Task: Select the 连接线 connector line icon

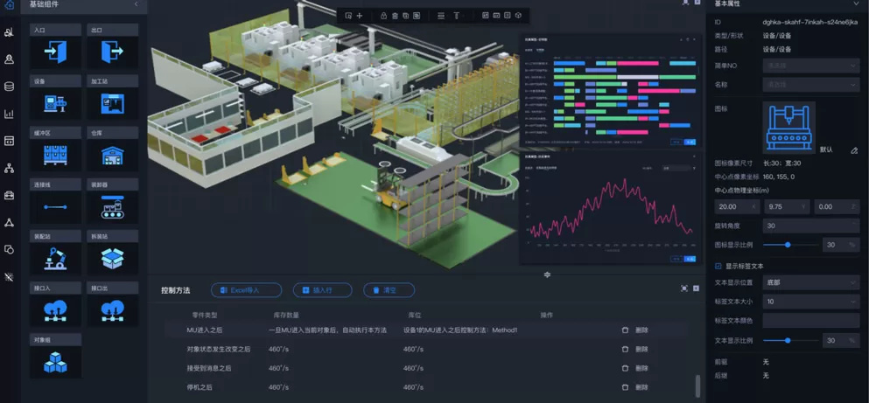Action: point(55,207)
